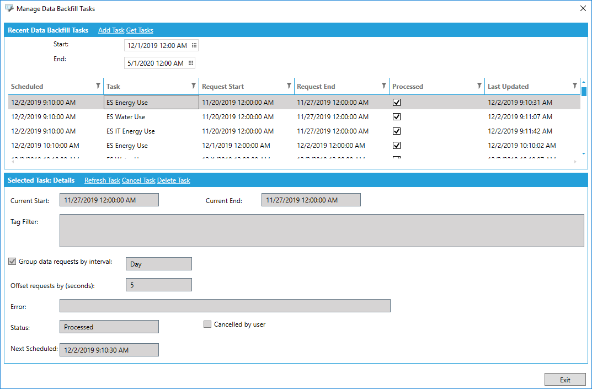
Task: Click the Delete Task link
Action: pyautogui.click(x=173, y=180)
